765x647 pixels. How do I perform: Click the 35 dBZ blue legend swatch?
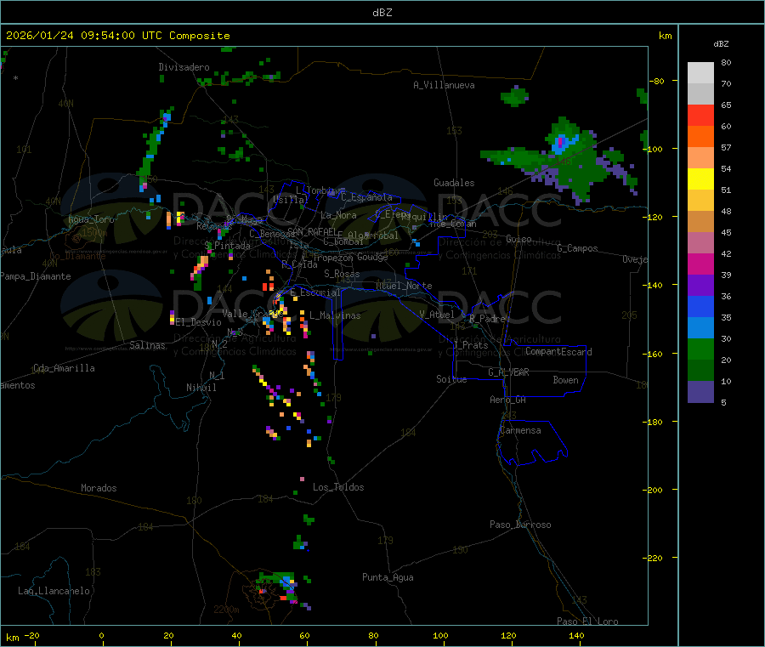700,306
